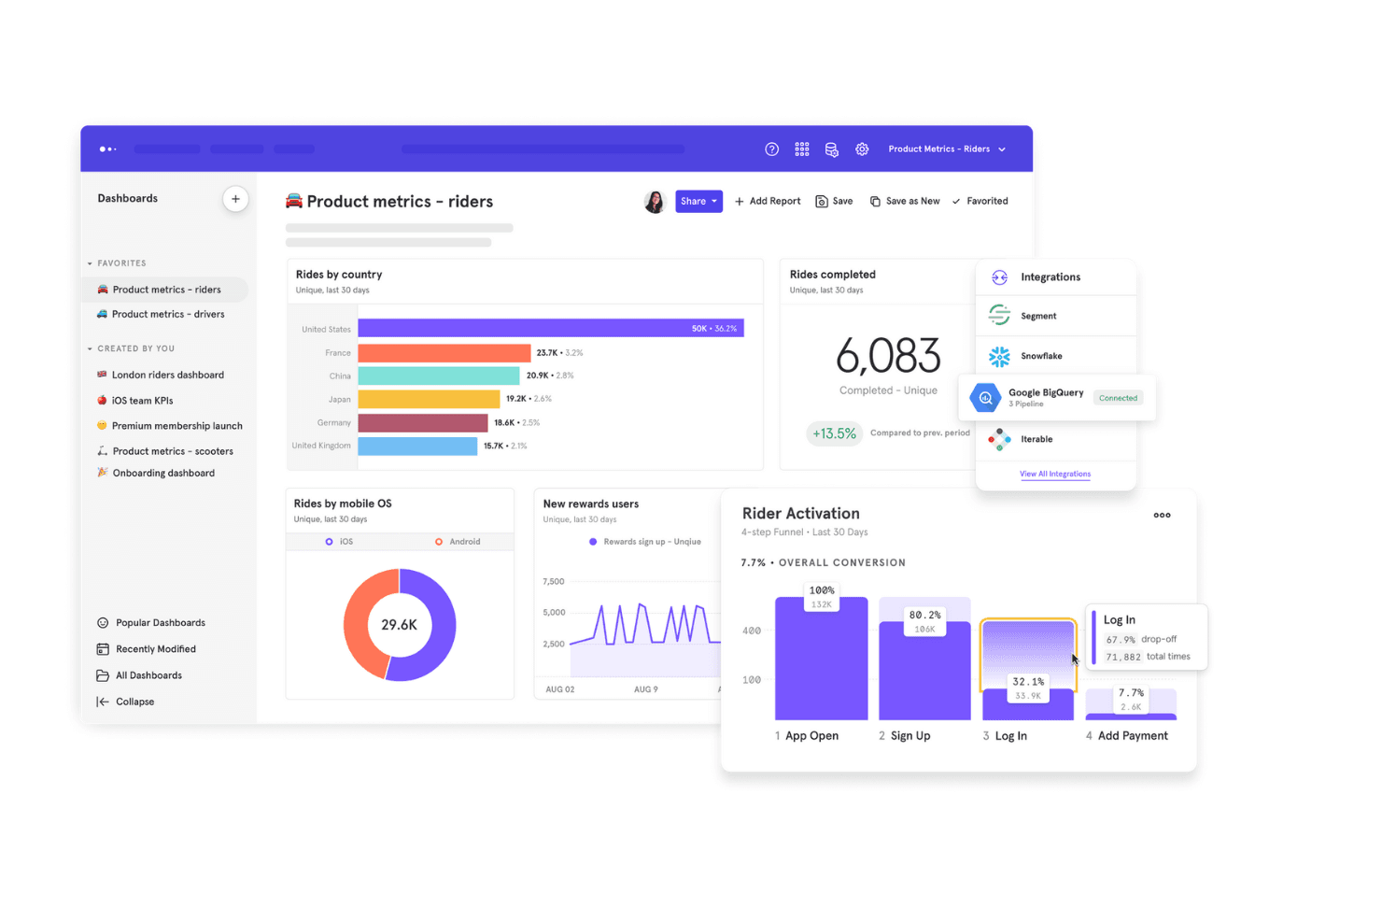Viewport: 1382px width, 922px height.
Task: Click the Segment integration icon
Action: [x=999, y=316]
